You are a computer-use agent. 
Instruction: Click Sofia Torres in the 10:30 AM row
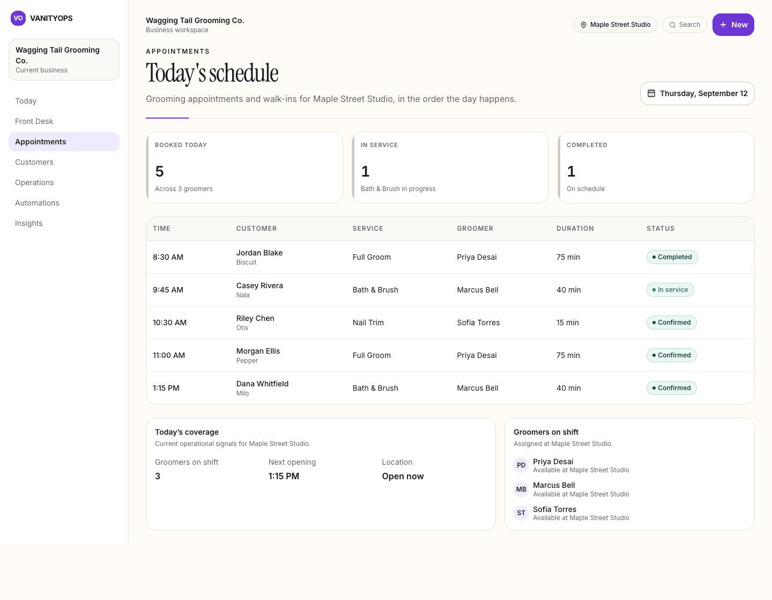coord(478,323)
